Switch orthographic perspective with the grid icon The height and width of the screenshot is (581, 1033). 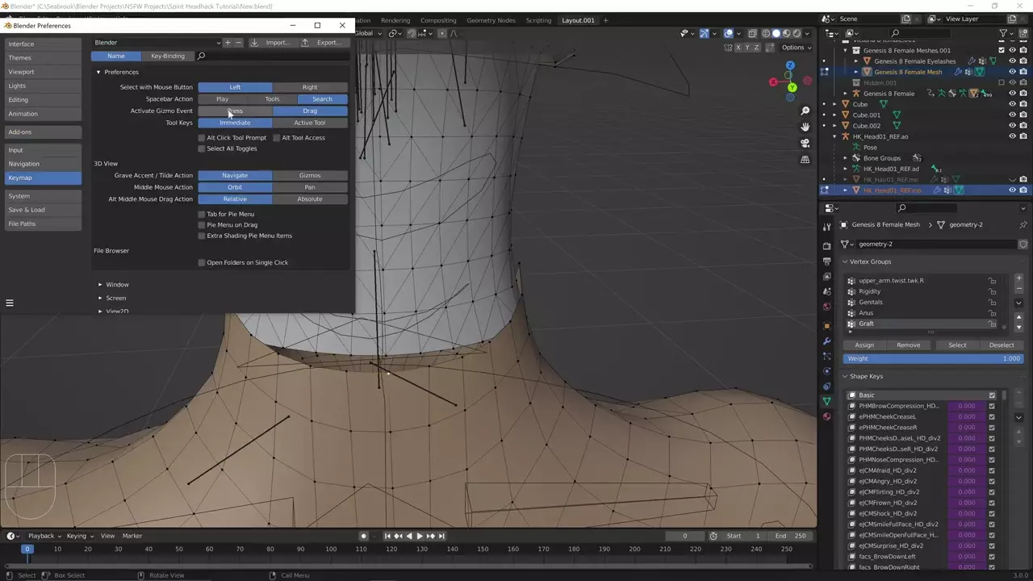805,160
